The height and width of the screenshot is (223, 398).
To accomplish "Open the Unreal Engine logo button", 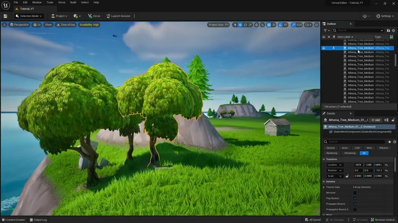I will [6, 5].
